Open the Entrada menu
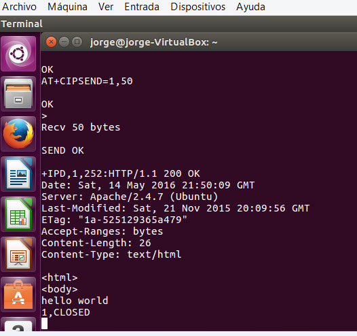This screenshot has width=357, height=336. click(x=142, y=7)
